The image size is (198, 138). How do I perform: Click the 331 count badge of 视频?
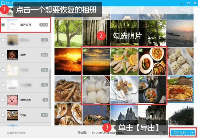(x=44, y=115)
